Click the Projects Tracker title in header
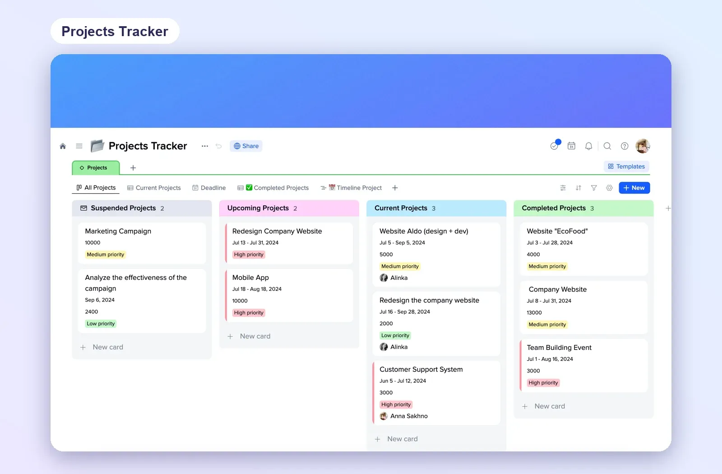This screenshot has width=722, height=474. [148, 146]
